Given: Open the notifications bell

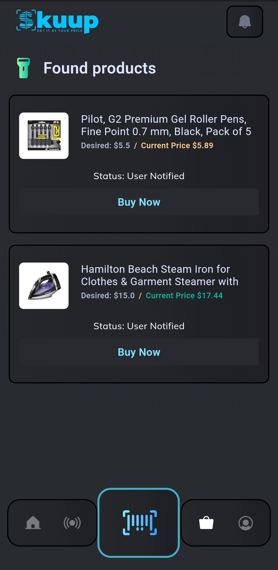Looking at the screenshot, I should tap(245, 22).
